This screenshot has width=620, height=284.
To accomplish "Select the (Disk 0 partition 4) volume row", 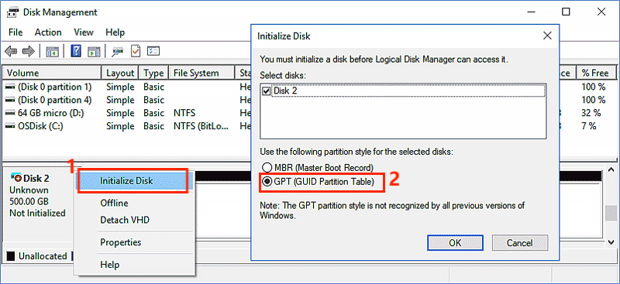I will point(54,100).
